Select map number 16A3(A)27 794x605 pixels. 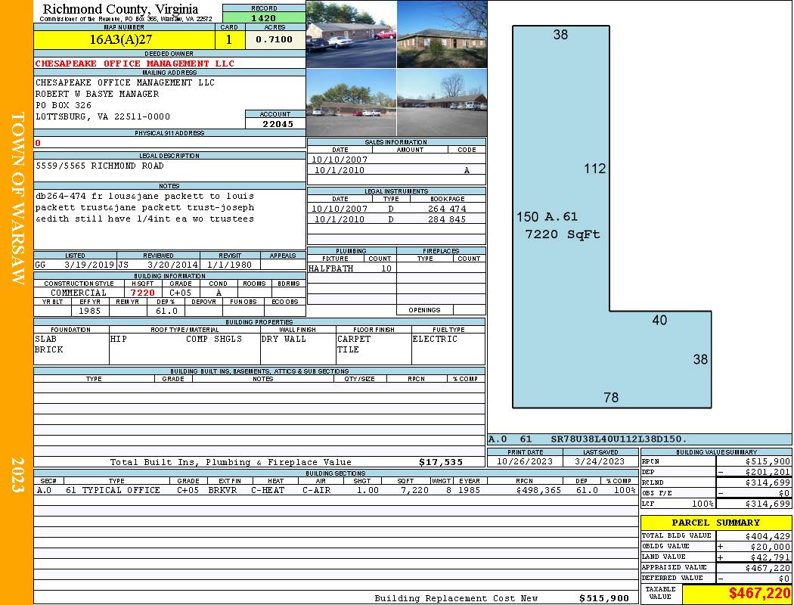120,39
